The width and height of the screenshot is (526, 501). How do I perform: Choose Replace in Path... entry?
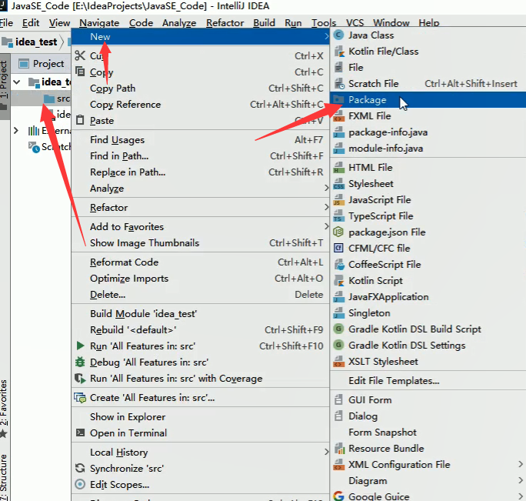point(200,172)
